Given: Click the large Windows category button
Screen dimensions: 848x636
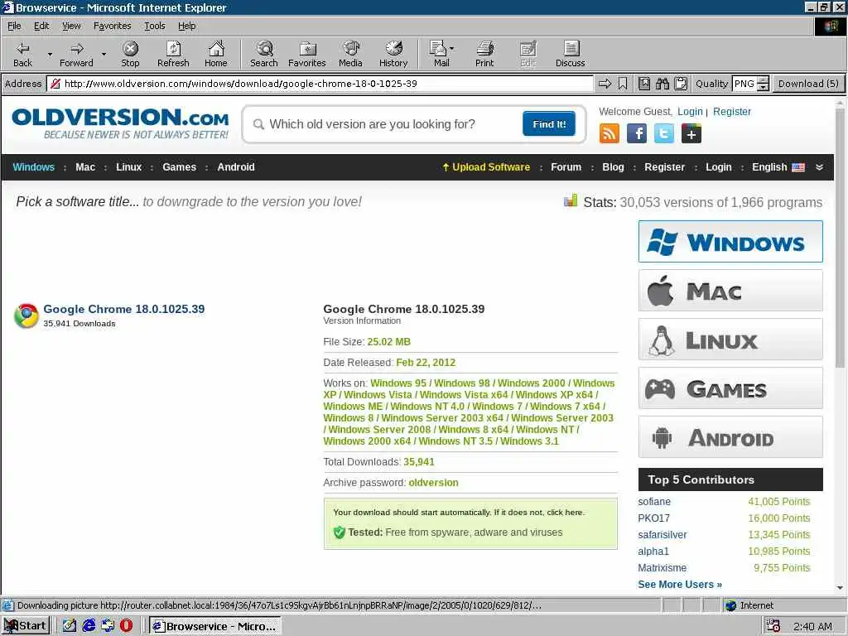Looking at the screenshot, I should (730, 241).
